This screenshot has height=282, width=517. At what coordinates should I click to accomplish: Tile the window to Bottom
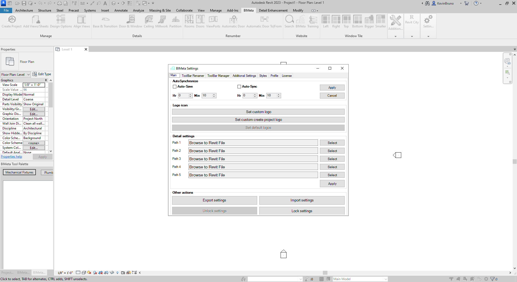tap(358, 21)
